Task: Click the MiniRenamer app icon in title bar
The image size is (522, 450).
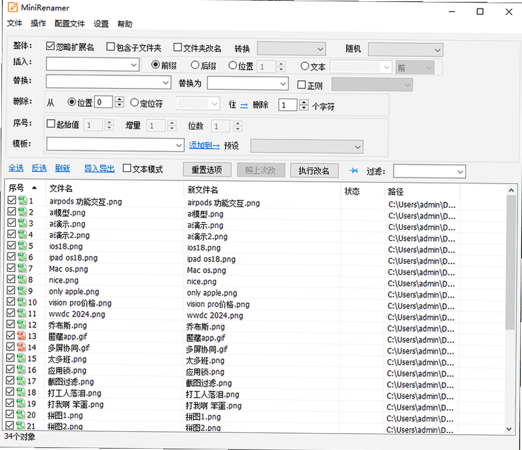Action: (x=12, y=7)
